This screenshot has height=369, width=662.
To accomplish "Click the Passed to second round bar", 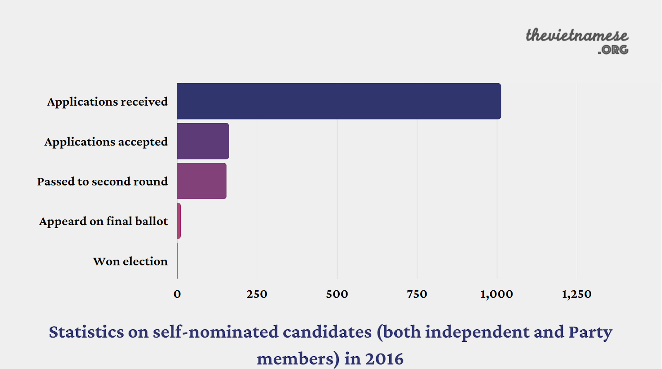I will click(x=201, y=181).
